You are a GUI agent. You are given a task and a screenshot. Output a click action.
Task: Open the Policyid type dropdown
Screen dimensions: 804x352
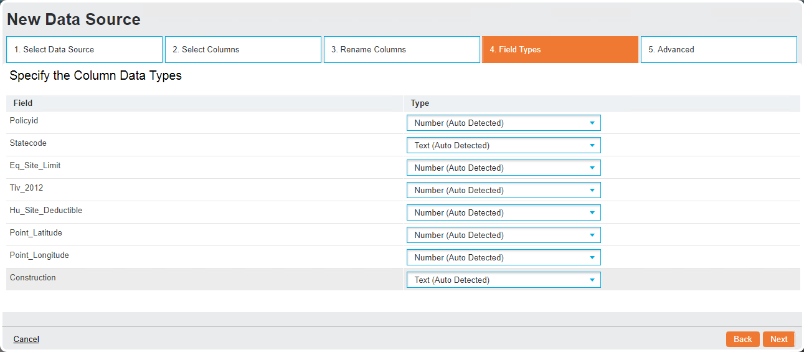pyautogui.click(x=503, y=123)
